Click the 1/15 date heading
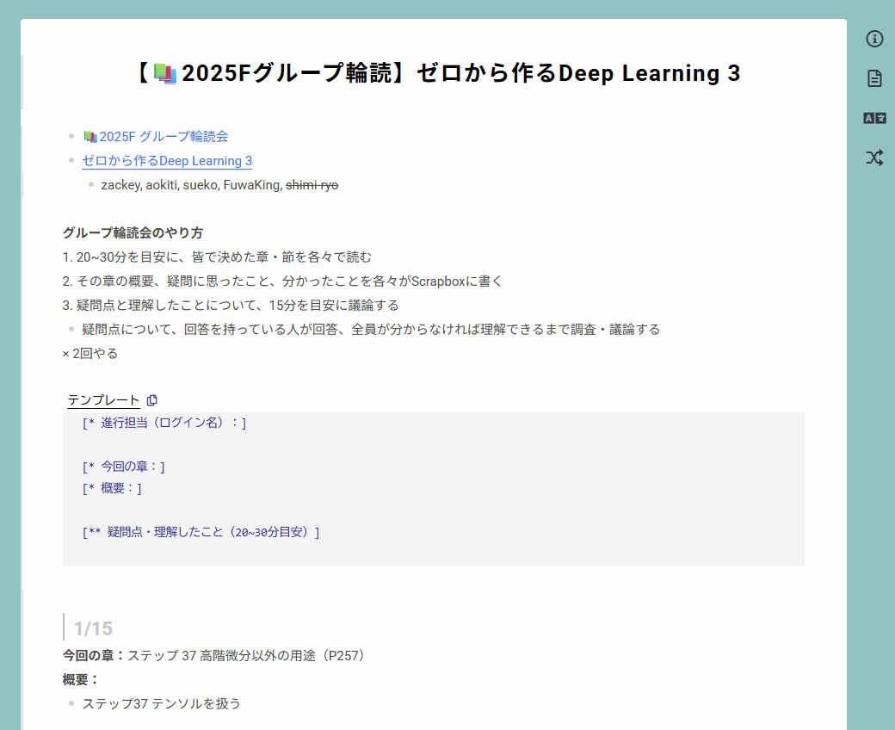This screenshot has height=730, width=895. click(93, 628)
